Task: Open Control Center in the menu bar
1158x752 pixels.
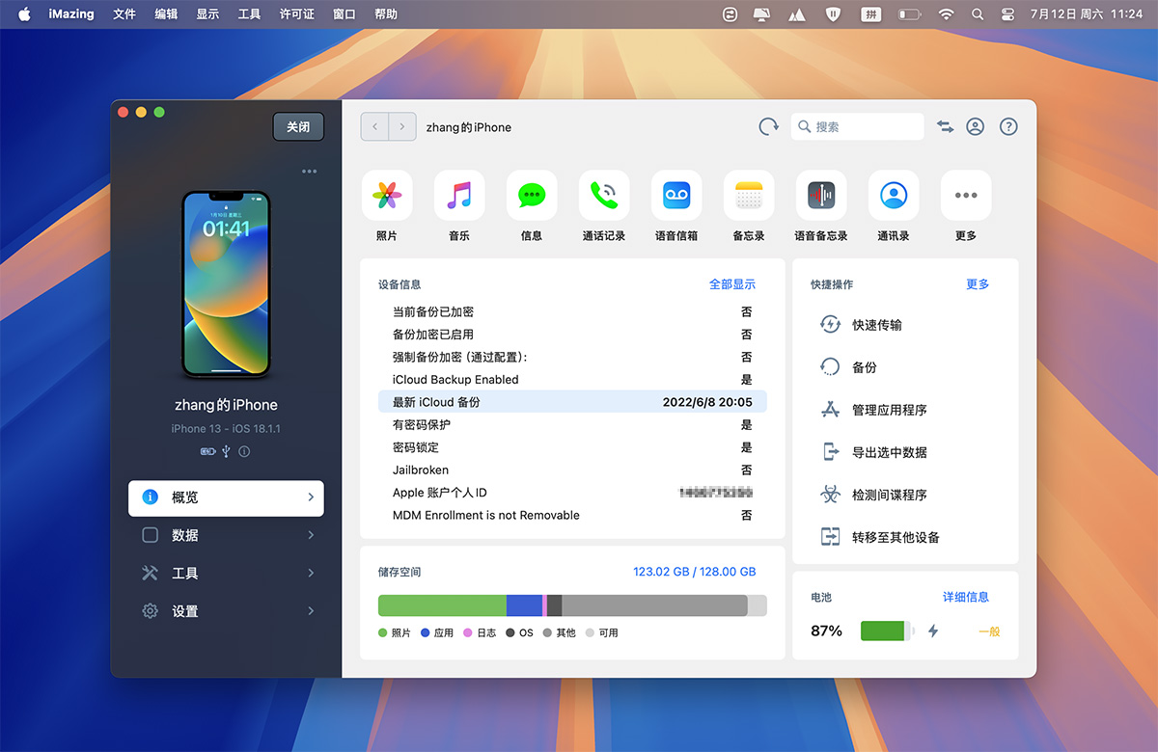Action: (1008, 14)
